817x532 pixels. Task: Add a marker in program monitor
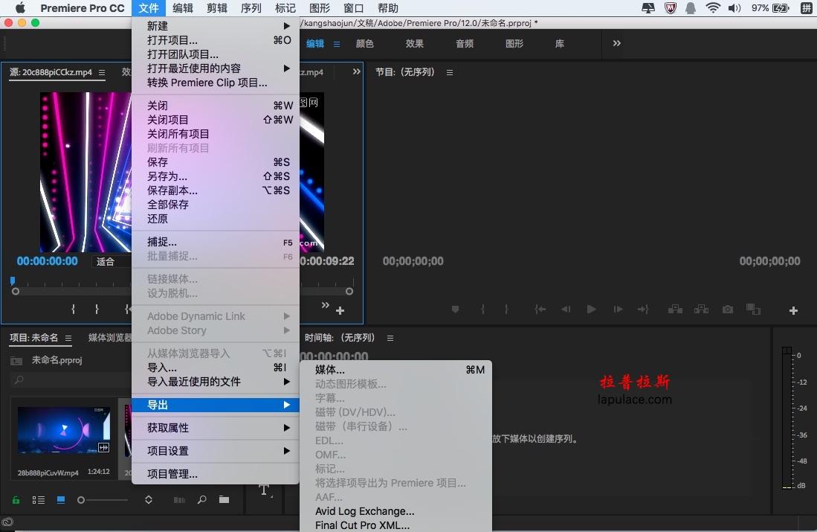pos(456,310)
